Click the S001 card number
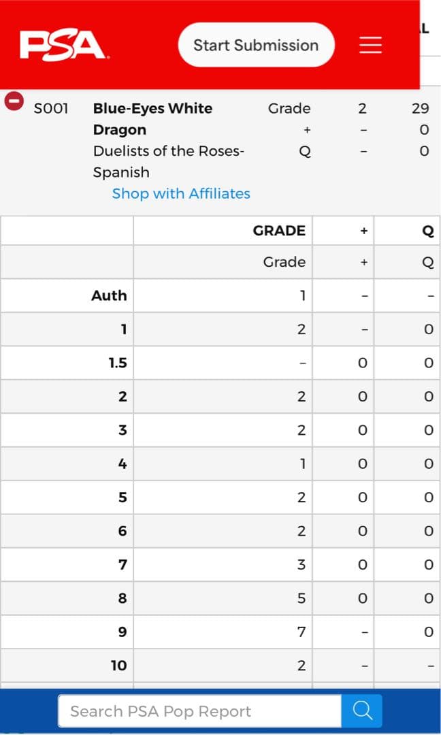This screenshot has height=735, width=441. [51, 108]
